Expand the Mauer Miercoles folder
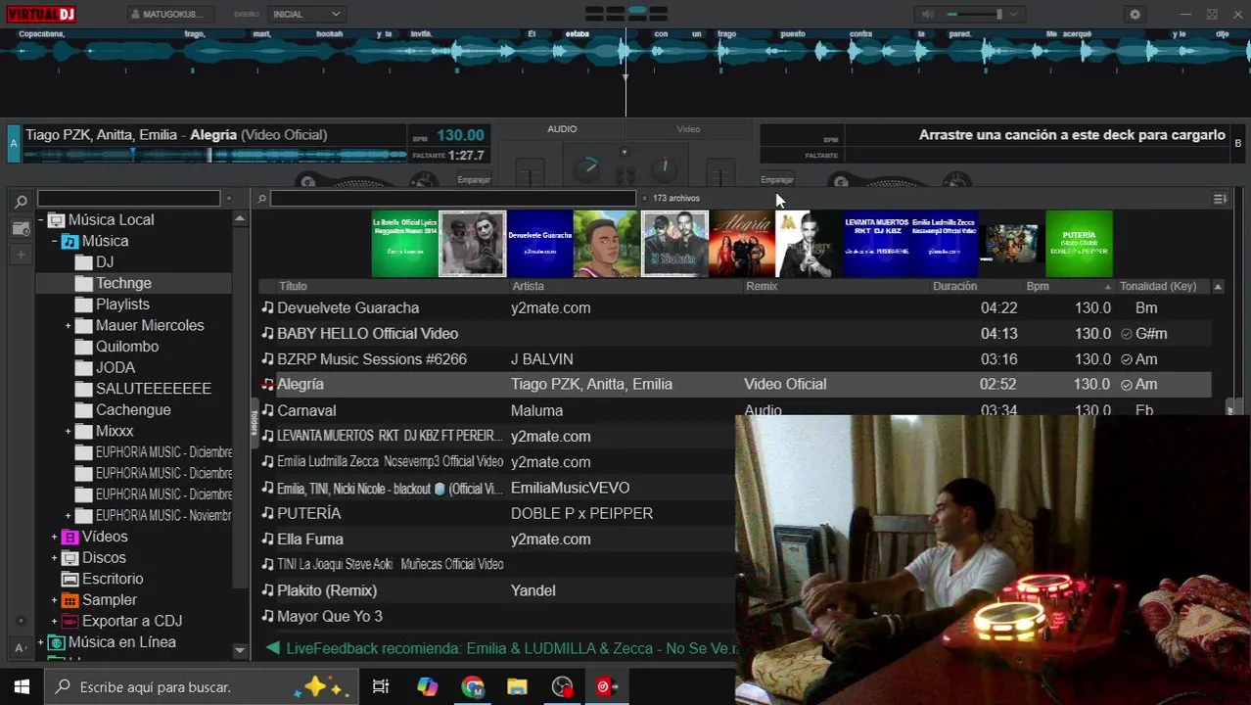This screenshot has height=705, width=1251. click(68, 326)
